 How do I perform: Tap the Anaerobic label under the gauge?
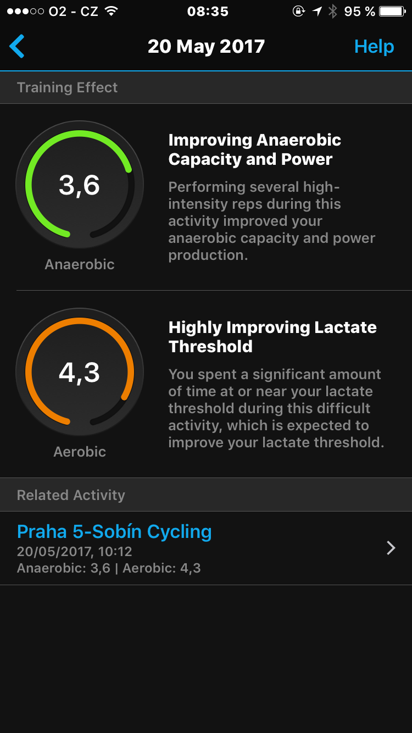pyautogui.click(x=80, y=264)
